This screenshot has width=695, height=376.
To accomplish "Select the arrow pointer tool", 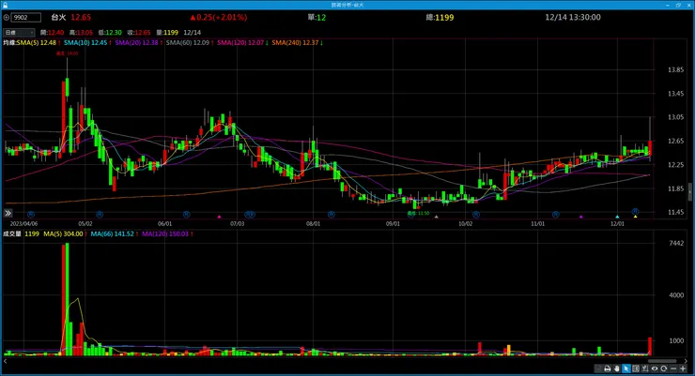I will click(625, 368).
